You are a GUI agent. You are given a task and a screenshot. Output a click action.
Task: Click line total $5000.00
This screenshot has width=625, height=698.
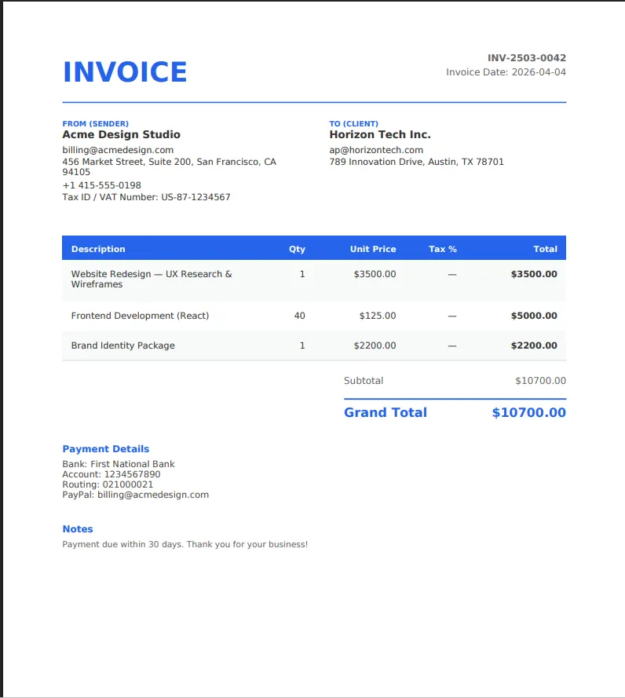534,316
